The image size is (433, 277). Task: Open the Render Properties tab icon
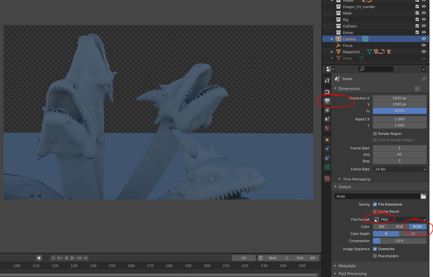[x=327, y=92]
